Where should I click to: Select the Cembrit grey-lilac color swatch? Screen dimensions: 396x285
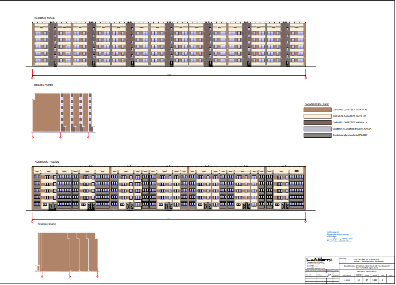[x=317, y=129]
